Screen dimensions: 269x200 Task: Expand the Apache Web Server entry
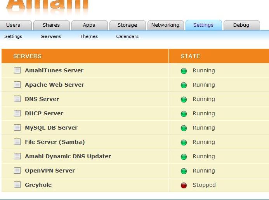(x=55, y=85)
